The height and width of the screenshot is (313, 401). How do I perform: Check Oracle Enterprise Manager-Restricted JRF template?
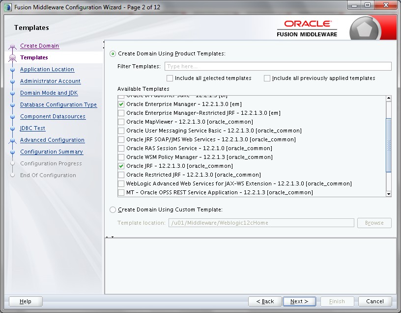[121, 113]
